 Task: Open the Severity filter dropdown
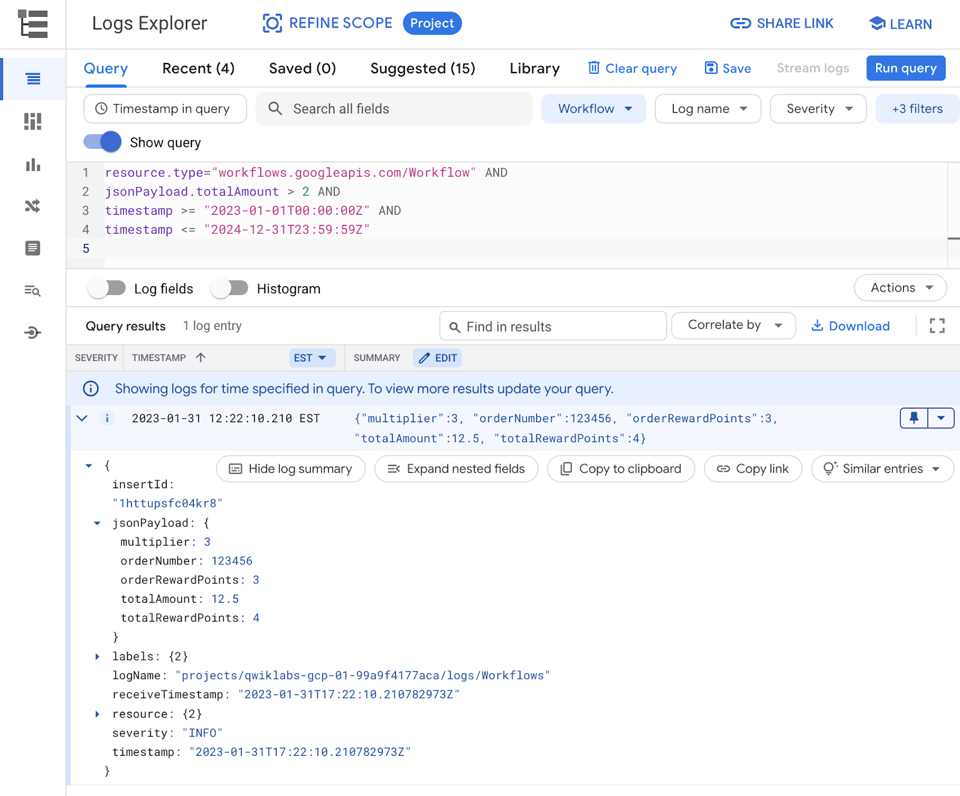(818, 109)
